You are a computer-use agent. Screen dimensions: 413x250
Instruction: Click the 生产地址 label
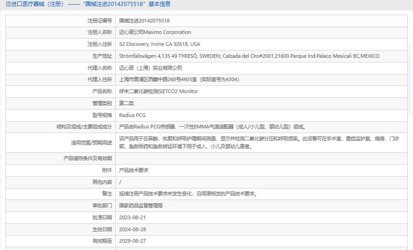102,56
